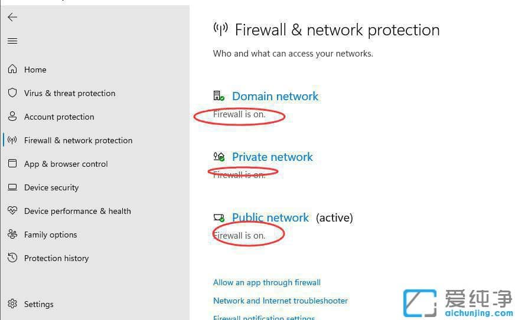Image resolution: width=515 pixels, height=320 pixels.
Task: Click the Device security laptop icon
Action: [x=12, y=187]
